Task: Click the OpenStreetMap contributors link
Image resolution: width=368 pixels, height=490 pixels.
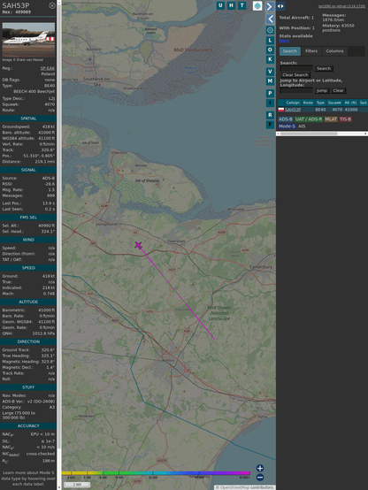Action: pos(245,487)
